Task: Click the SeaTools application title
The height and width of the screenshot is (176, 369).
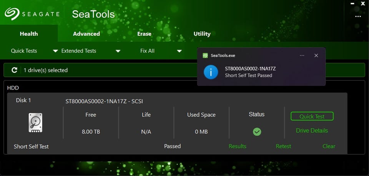Action: (93, 14)
